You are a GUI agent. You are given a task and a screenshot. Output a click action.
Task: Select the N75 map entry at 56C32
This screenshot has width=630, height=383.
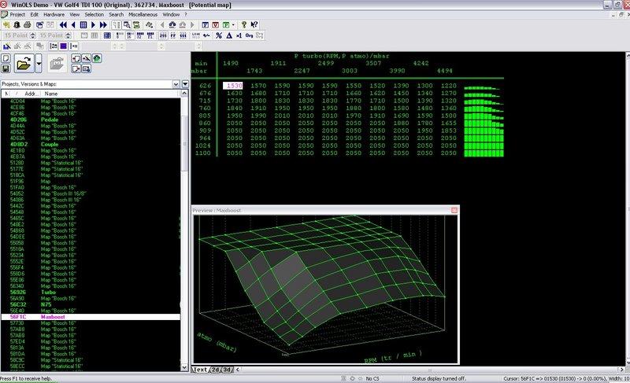coord(91,304)
